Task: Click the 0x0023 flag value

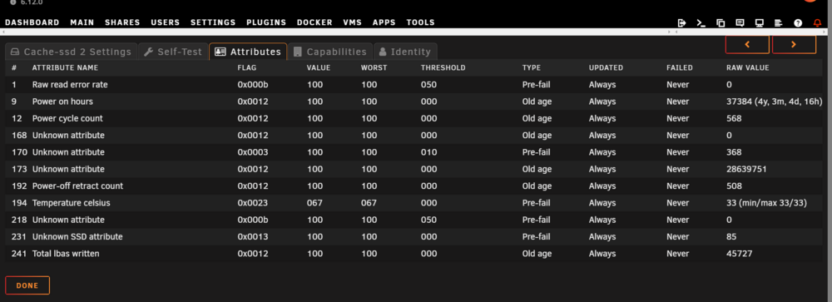Action: pyautogui.click(x=253, y=203)
